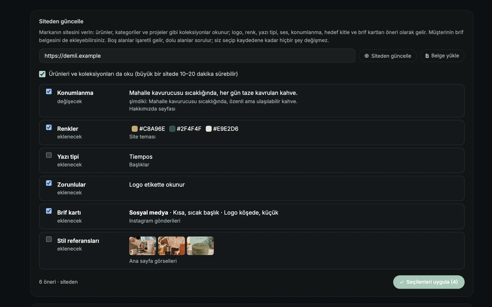The width and height of the screenshot is (492, 307).
Task: Click the 'Site teması' source label
Action: pos(142,137)
